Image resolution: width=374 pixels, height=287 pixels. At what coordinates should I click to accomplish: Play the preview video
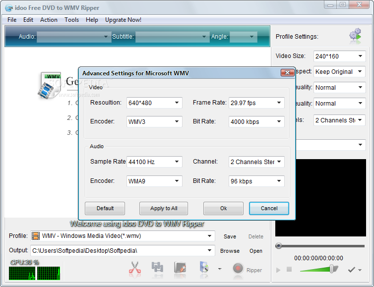pos(278,270)
